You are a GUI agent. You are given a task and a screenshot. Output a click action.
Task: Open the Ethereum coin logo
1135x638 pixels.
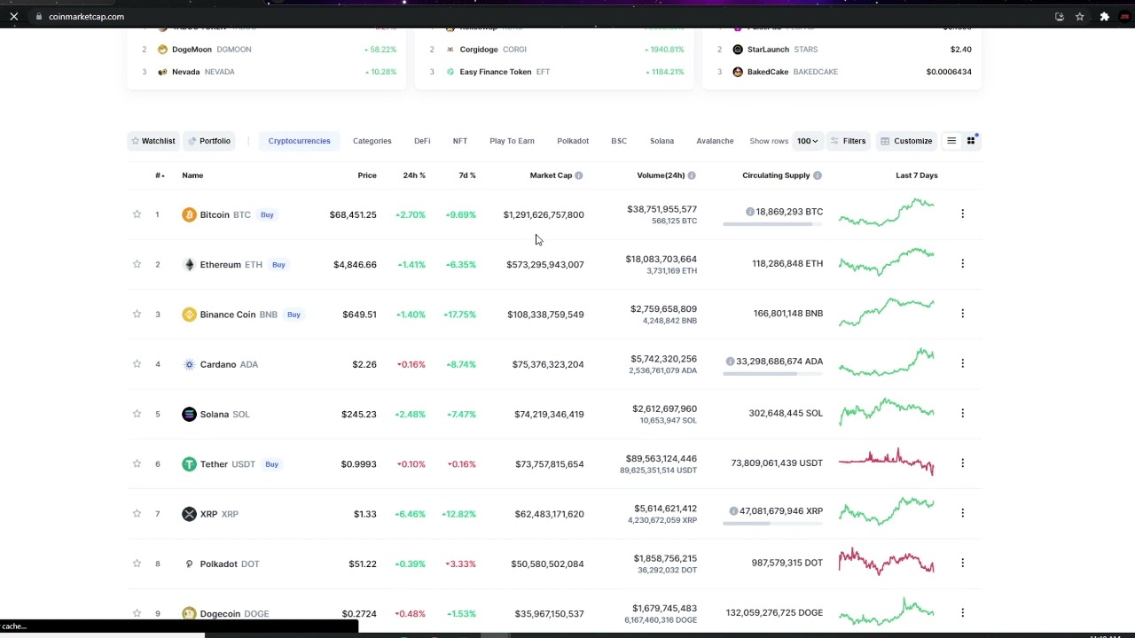click(x=189, y=264)
